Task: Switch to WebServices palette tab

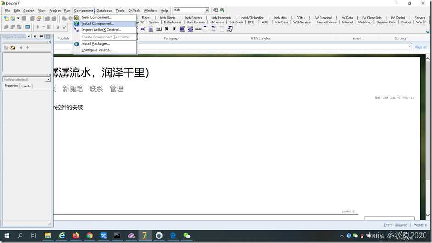Action: pyautogui.click(x=302, y=22)
